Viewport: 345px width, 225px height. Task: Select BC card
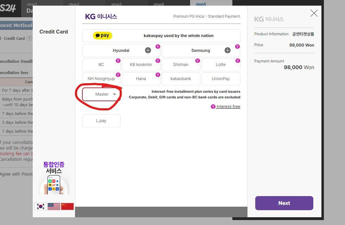click(x=101, y=65)
